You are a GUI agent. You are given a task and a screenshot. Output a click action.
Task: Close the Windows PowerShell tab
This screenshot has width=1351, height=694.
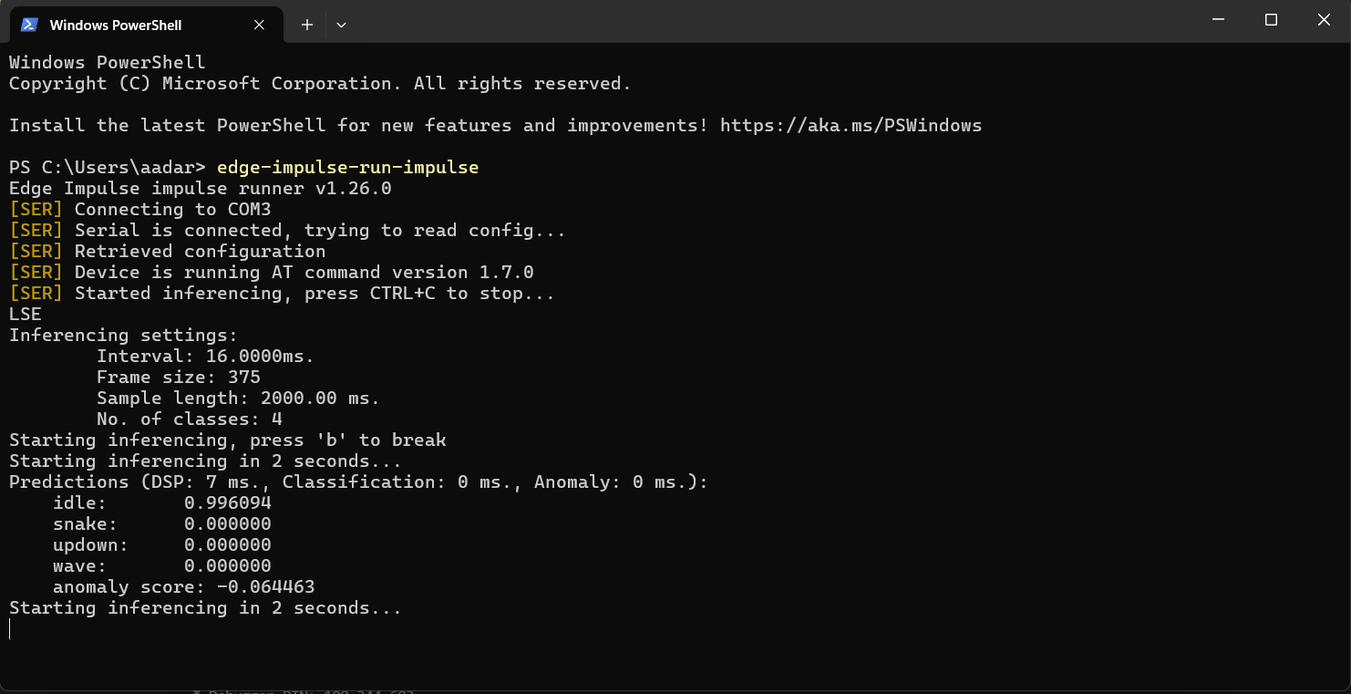click(260, 25)
